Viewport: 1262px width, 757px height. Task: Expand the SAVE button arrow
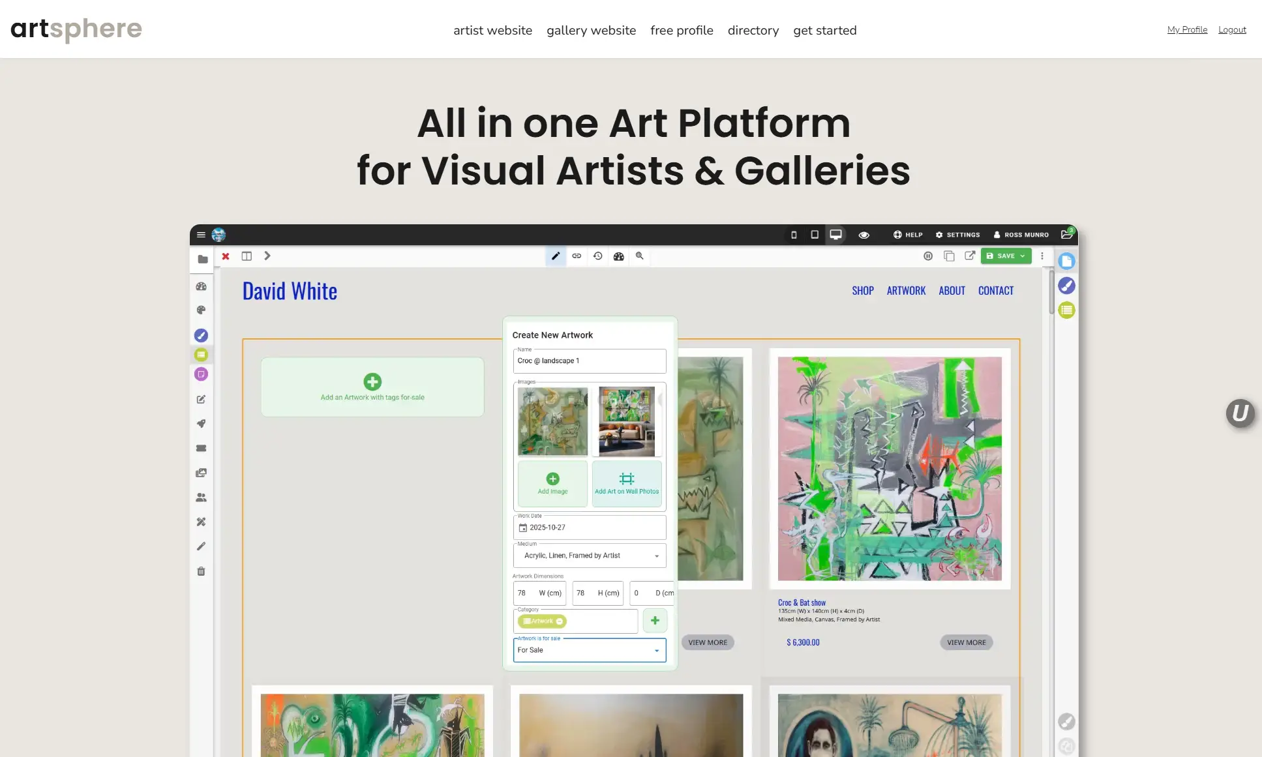(x=1023, y=256)
